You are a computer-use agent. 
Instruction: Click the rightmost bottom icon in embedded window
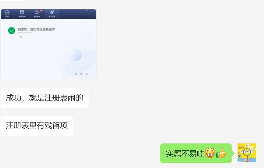point(87,74)
